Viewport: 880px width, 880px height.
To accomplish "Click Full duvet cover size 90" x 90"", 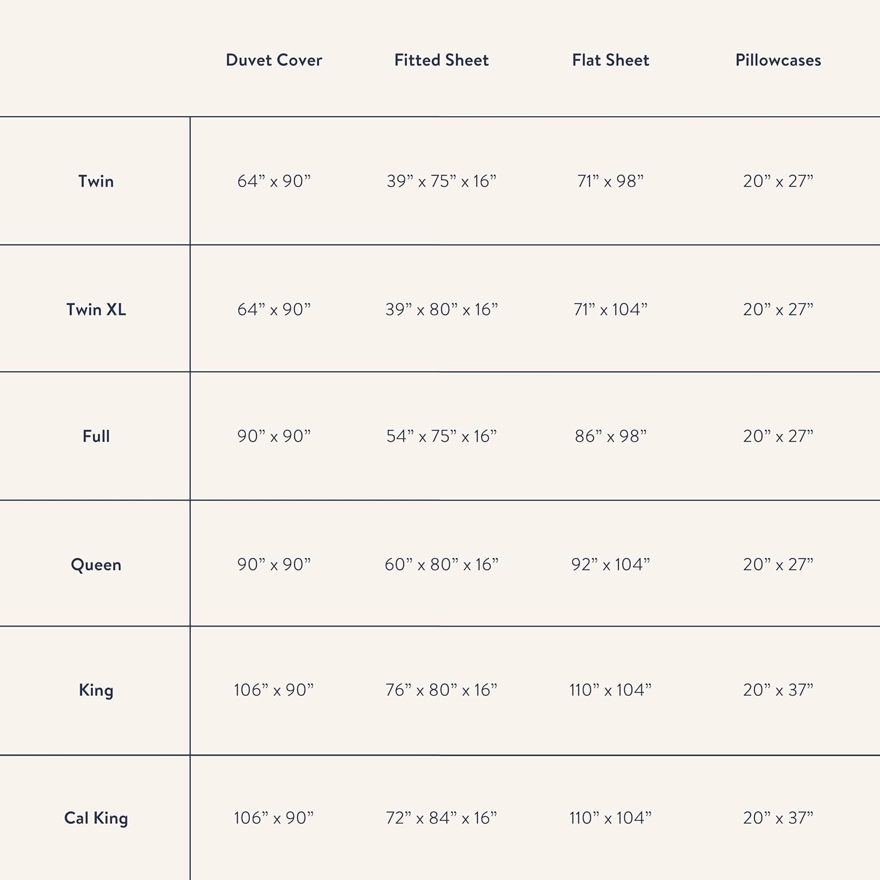I will (274, 436).
